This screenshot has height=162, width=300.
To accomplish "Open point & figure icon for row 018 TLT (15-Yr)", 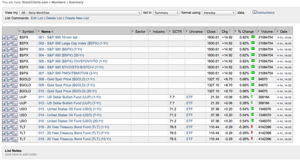I will pos(15,139).
